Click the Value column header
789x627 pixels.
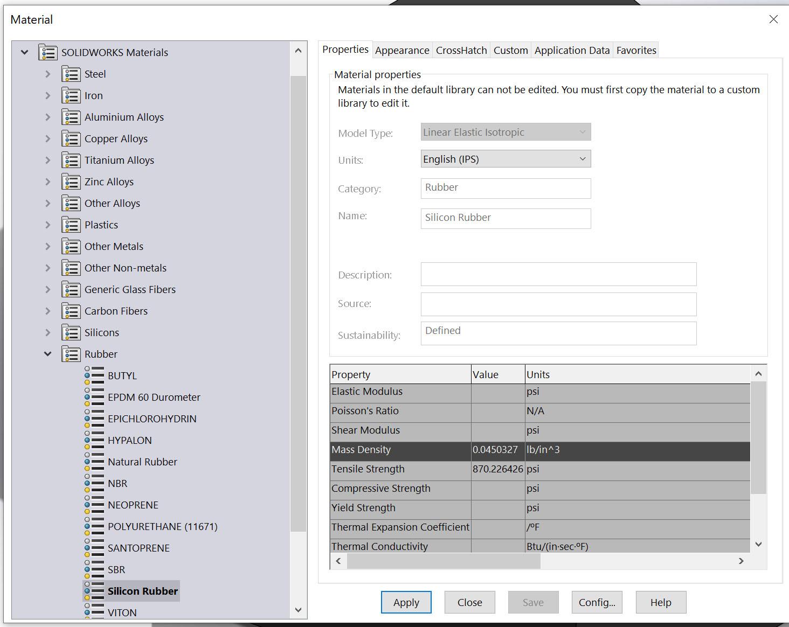pos(499,374)
